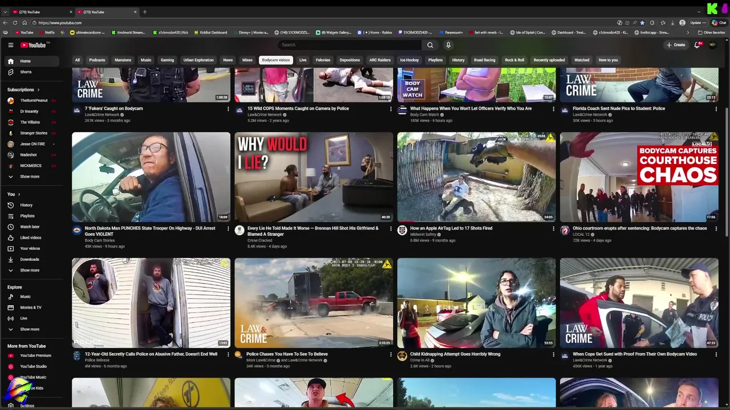This screenshot has height=410, width=730.
Task: Open the Update browser menu
Action: (x=698, y=23)
